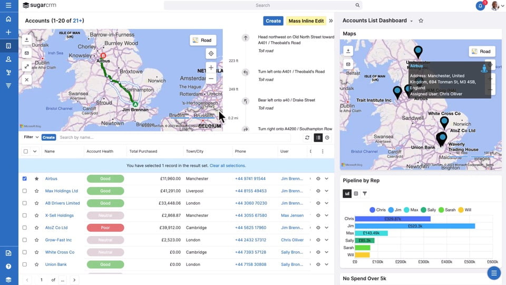Refresh the accounts list
This screenshot has height=285, width=506.
click(x=307, y=138)
